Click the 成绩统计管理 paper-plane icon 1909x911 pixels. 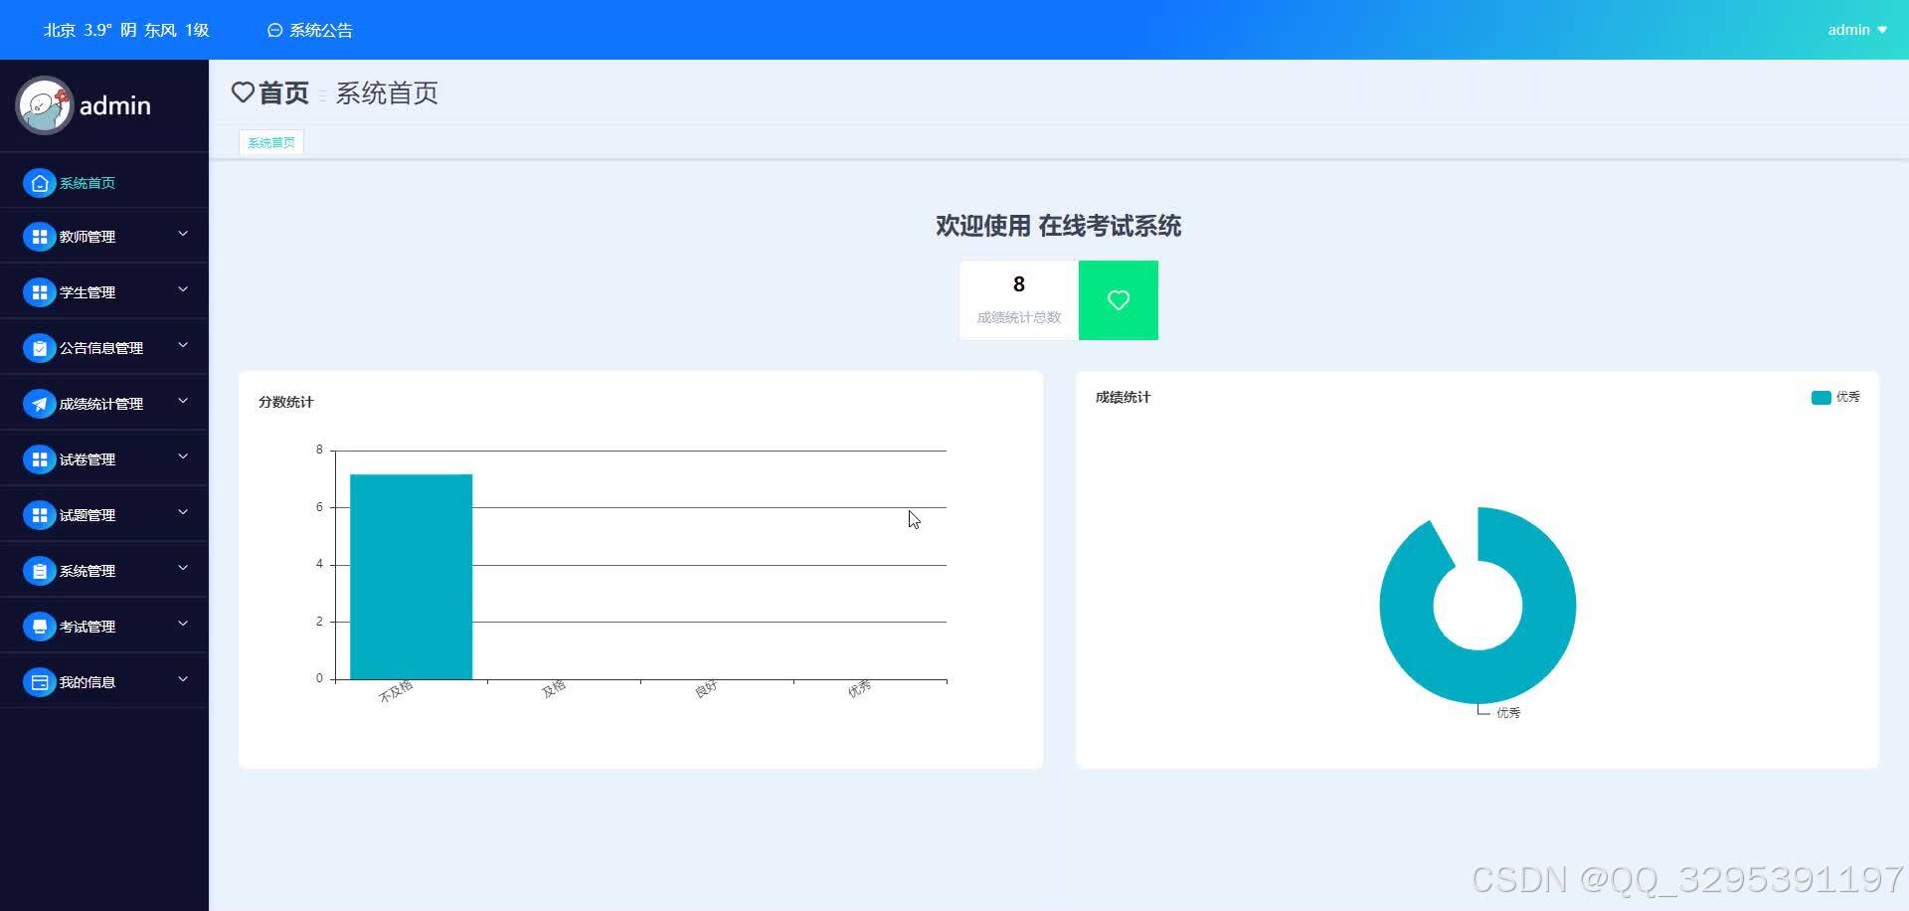coord(40,403)
